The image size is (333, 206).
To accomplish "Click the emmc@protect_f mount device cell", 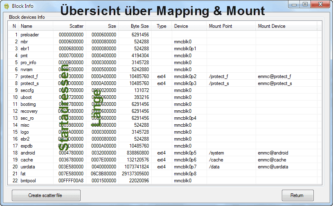I will pyautogui.click(x=274, y=76).
